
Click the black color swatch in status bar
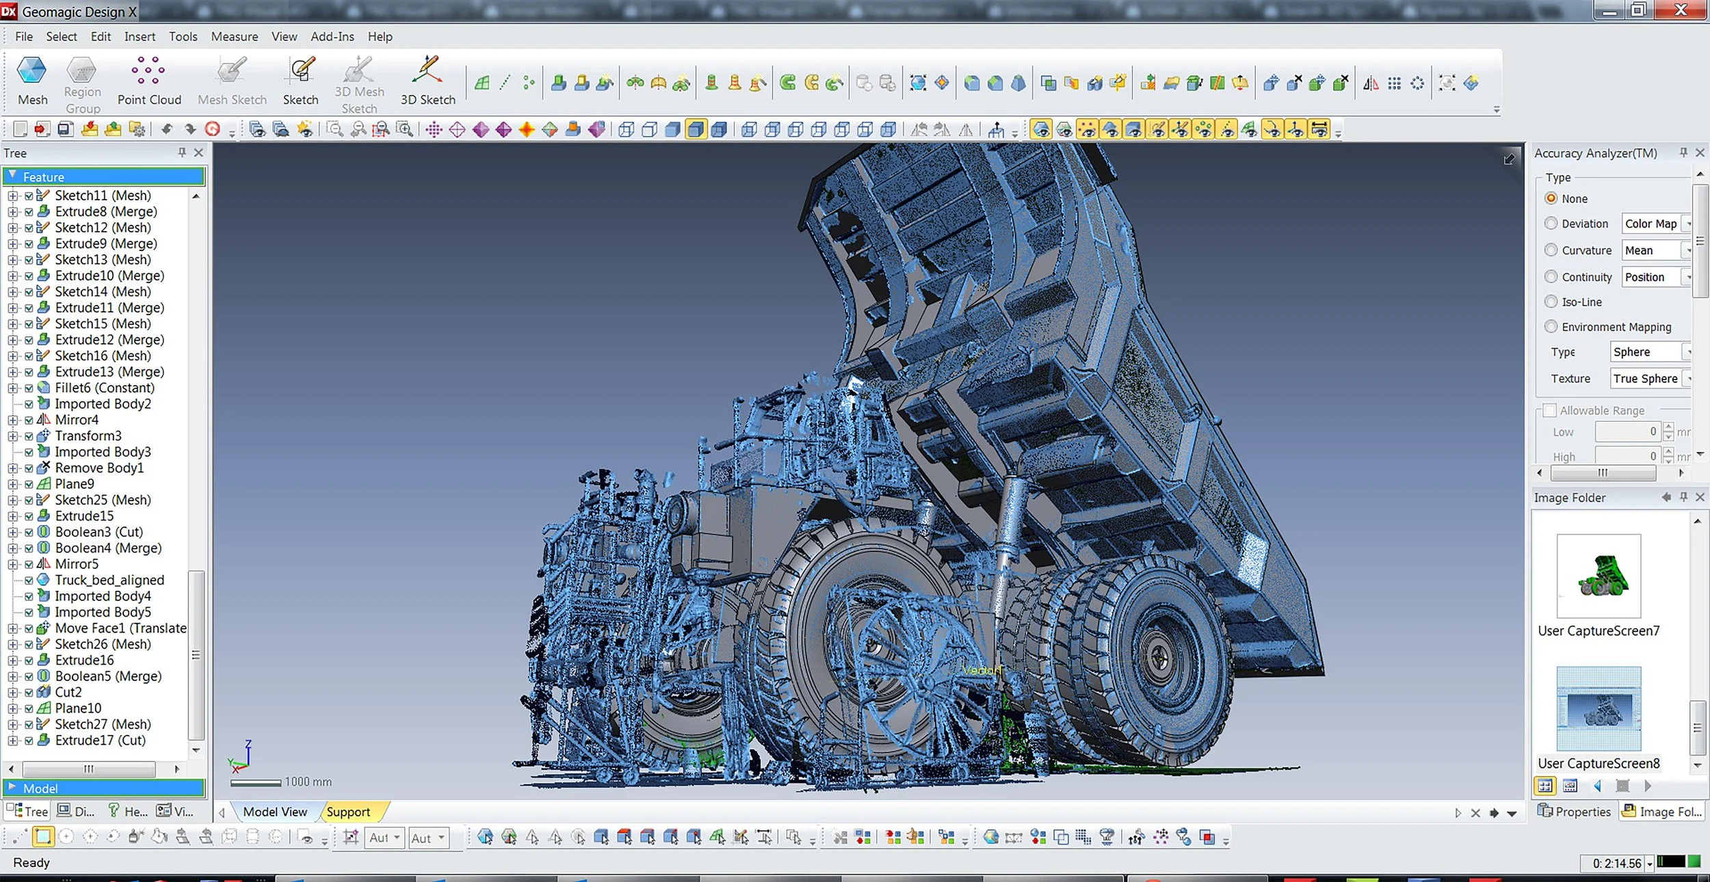click(x=1670, y=861)
